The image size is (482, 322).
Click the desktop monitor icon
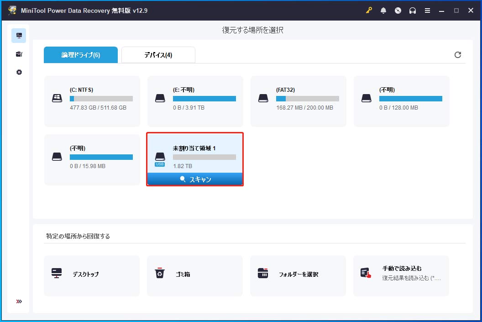coord(57,273)
